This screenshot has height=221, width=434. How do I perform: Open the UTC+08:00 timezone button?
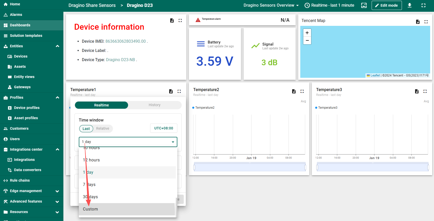click(x=163, y=128)
